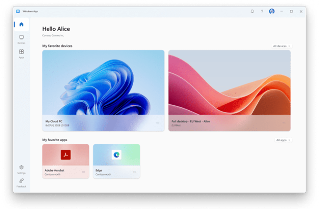
Task: Open Alice's account profile picture
Action: [272, 11]
